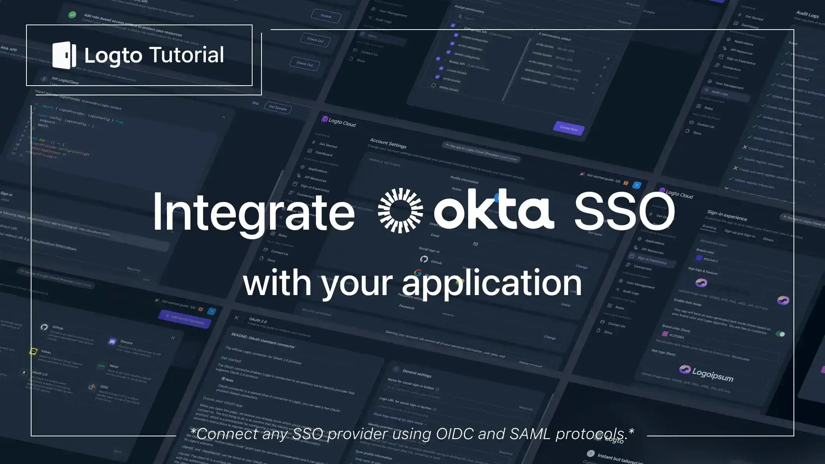Screen dimensions: 825x464
Task: Collapse the Categories API permission group
Action: (x=460, y=27)
